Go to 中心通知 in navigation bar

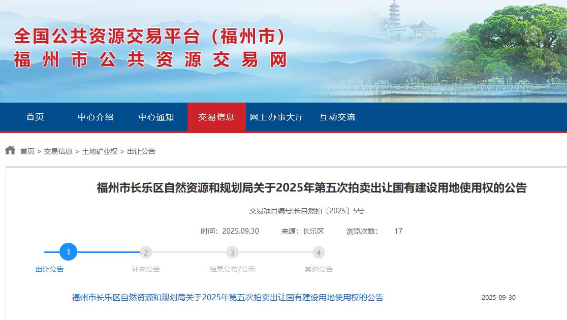156,117
